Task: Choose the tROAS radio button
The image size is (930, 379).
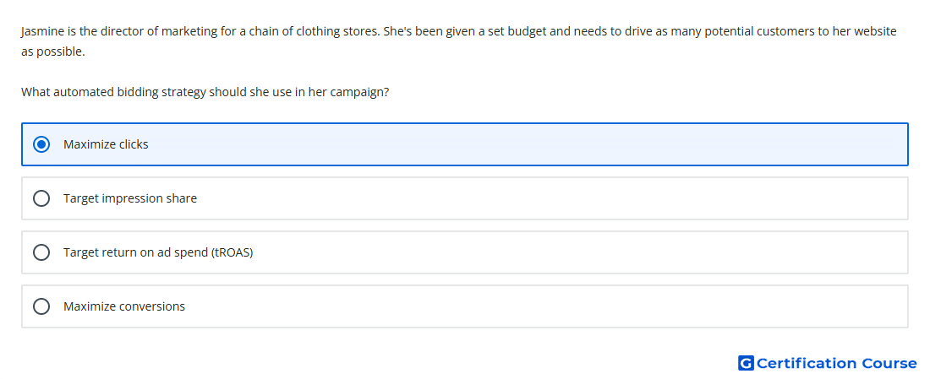Action: click(x=41, y=252)
